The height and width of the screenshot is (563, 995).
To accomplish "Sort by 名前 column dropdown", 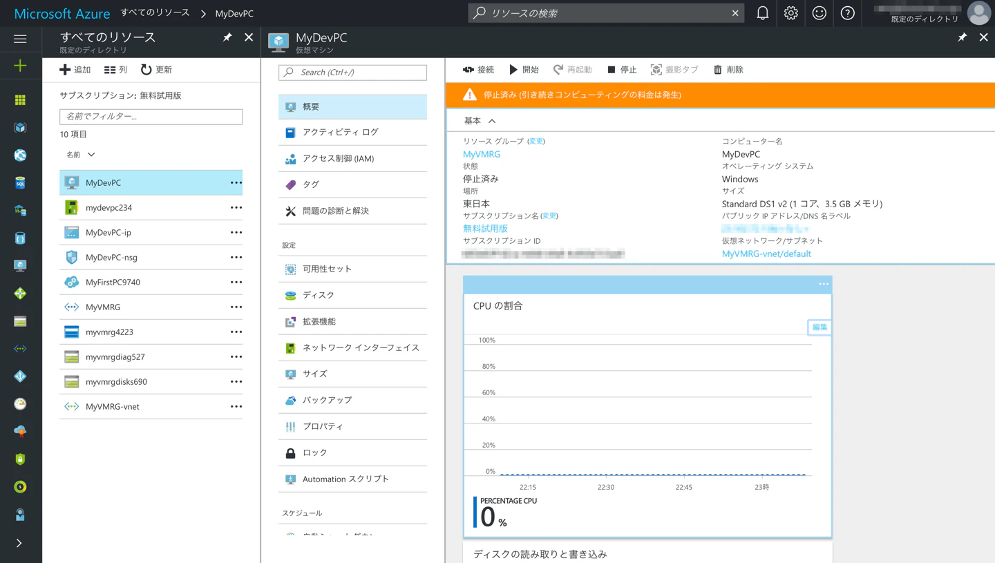I will tap(81, 155).
